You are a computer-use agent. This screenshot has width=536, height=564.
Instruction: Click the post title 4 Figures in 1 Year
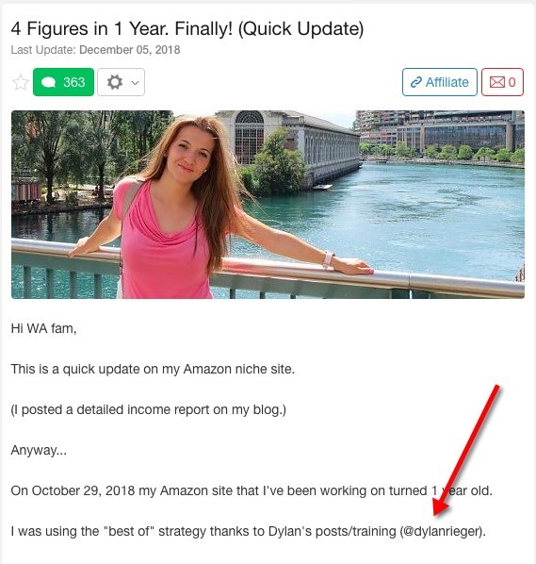[x=187, y=28]
